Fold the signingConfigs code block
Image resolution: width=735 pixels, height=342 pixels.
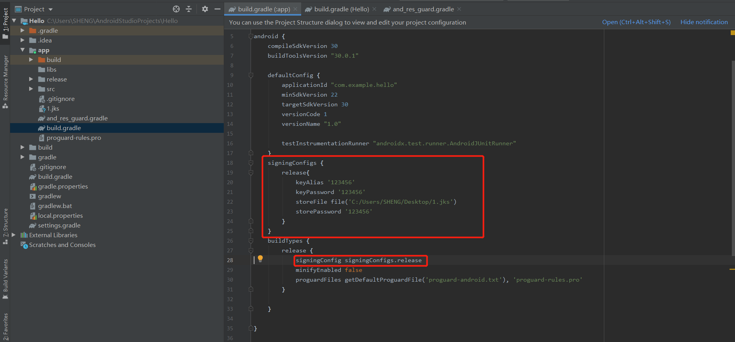tap(251, 163)
